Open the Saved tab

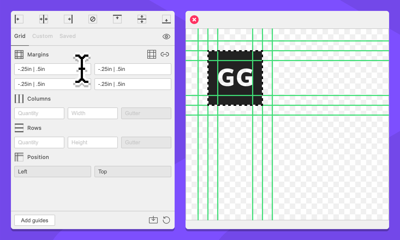pyautogui.click(x=67, y=36)
